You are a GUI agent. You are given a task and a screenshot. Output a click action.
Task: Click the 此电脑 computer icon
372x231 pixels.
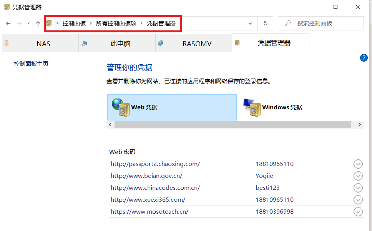[x=84, y=43]
